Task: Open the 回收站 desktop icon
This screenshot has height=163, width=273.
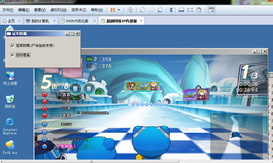Action: click(10, 101)
